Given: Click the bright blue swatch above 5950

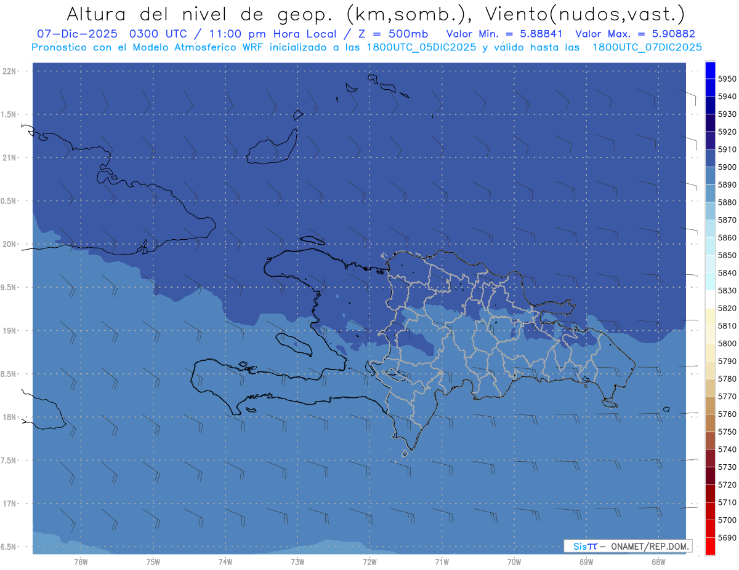Looking at the screenshot, I should pyautogui.click(x=710, y=70).
